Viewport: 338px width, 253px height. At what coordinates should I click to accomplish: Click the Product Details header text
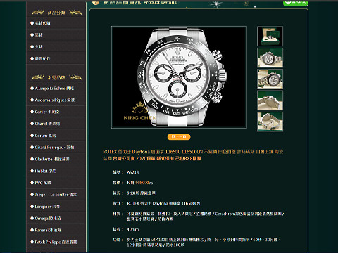[x=160, y=2]
